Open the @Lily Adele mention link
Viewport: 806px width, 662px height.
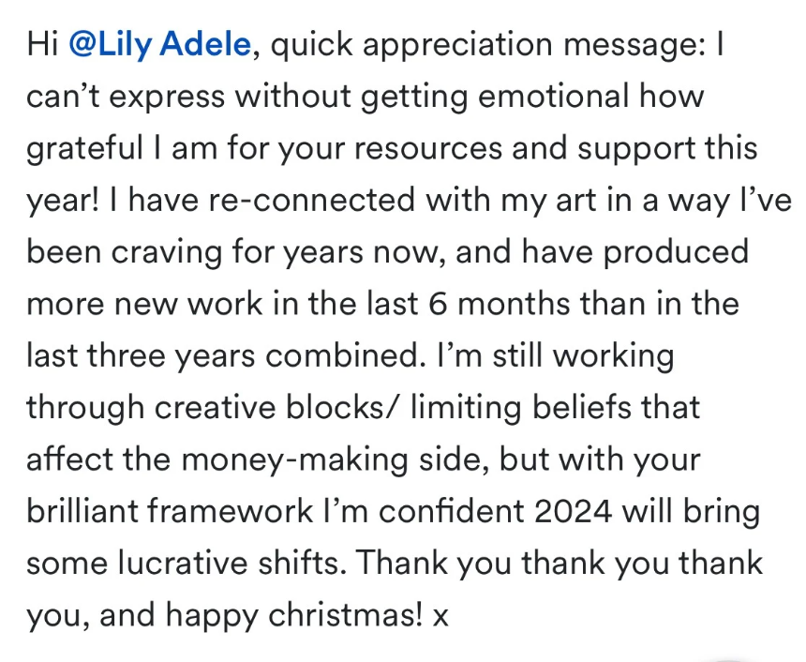click(x=159, y=44)
